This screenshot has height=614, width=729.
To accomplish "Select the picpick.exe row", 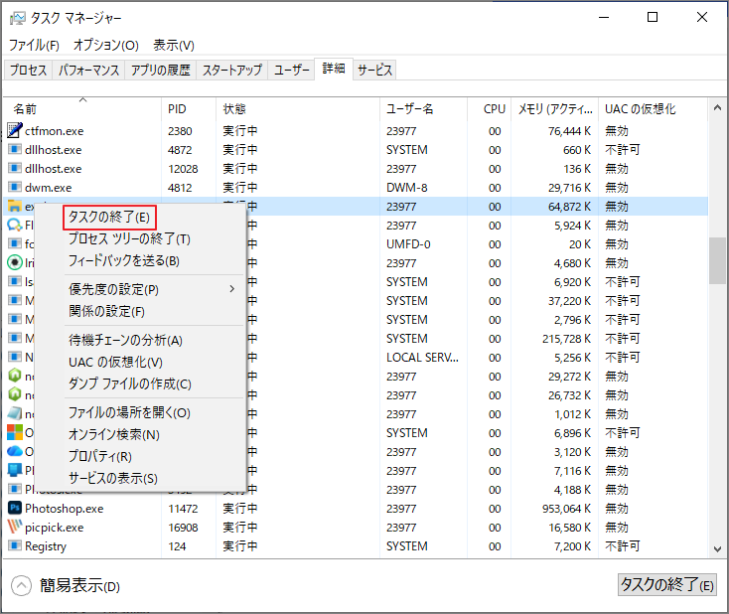I will (357, 527).
